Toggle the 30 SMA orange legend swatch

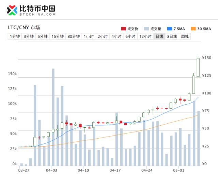pyautogui.click(x=193, y=29)
